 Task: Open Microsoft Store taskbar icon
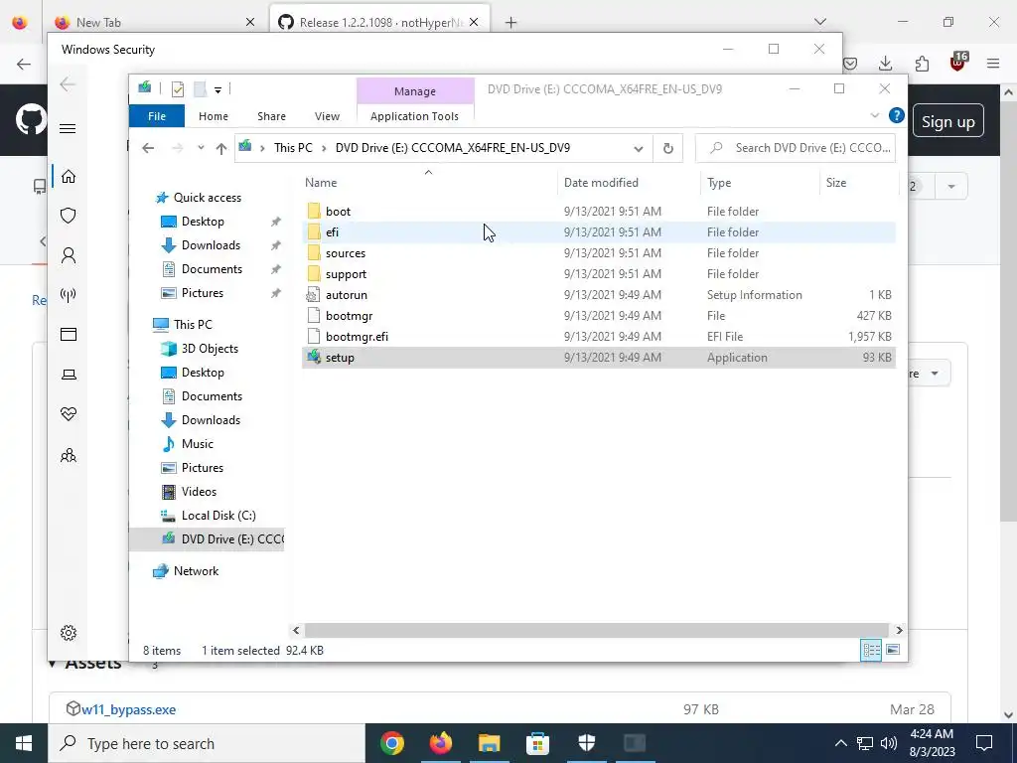(x=537, y=743)
